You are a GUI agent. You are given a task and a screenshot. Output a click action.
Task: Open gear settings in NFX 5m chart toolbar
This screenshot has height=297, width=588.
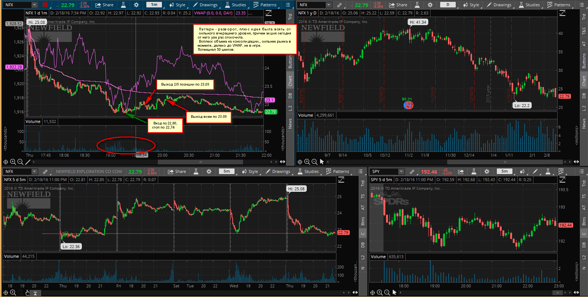209,171
